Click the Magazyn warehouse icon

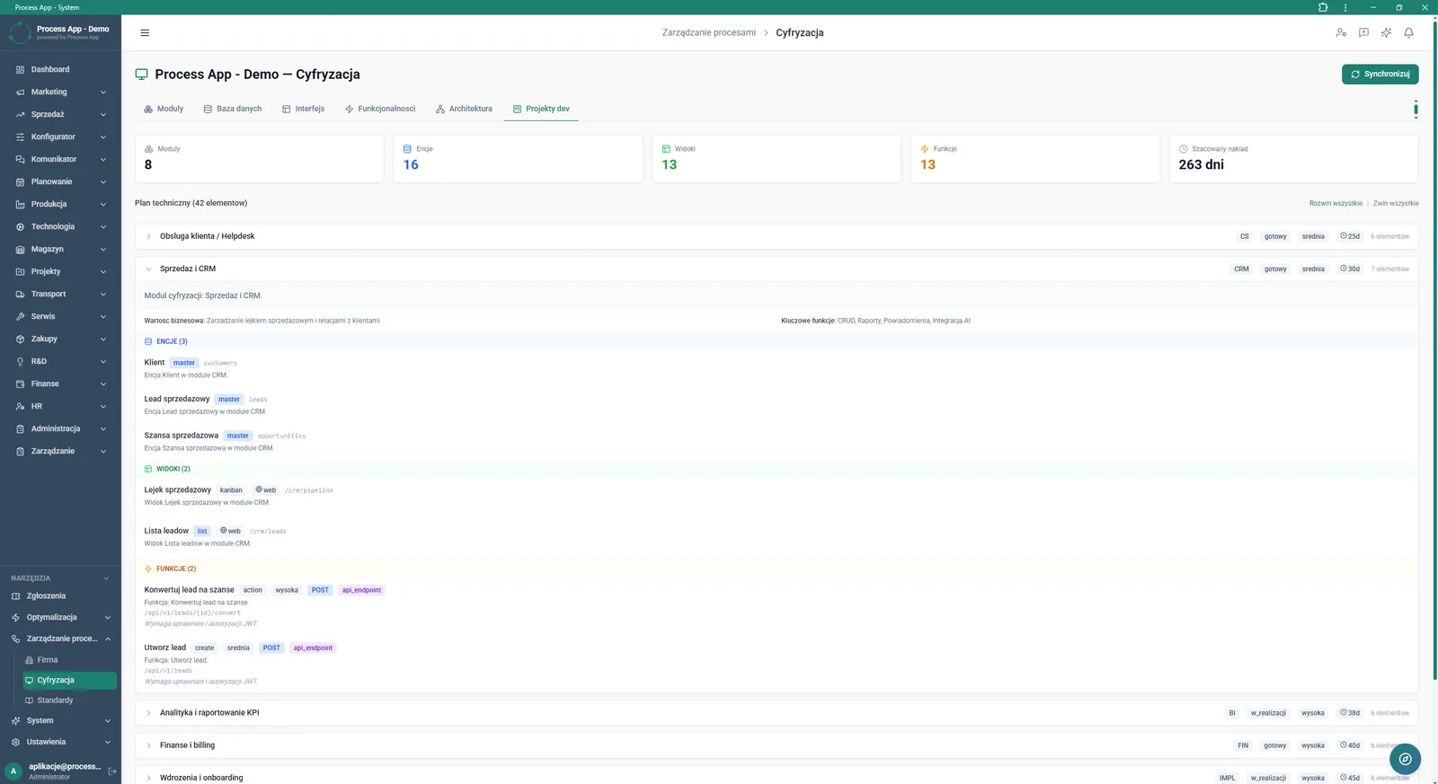(20, 249)
